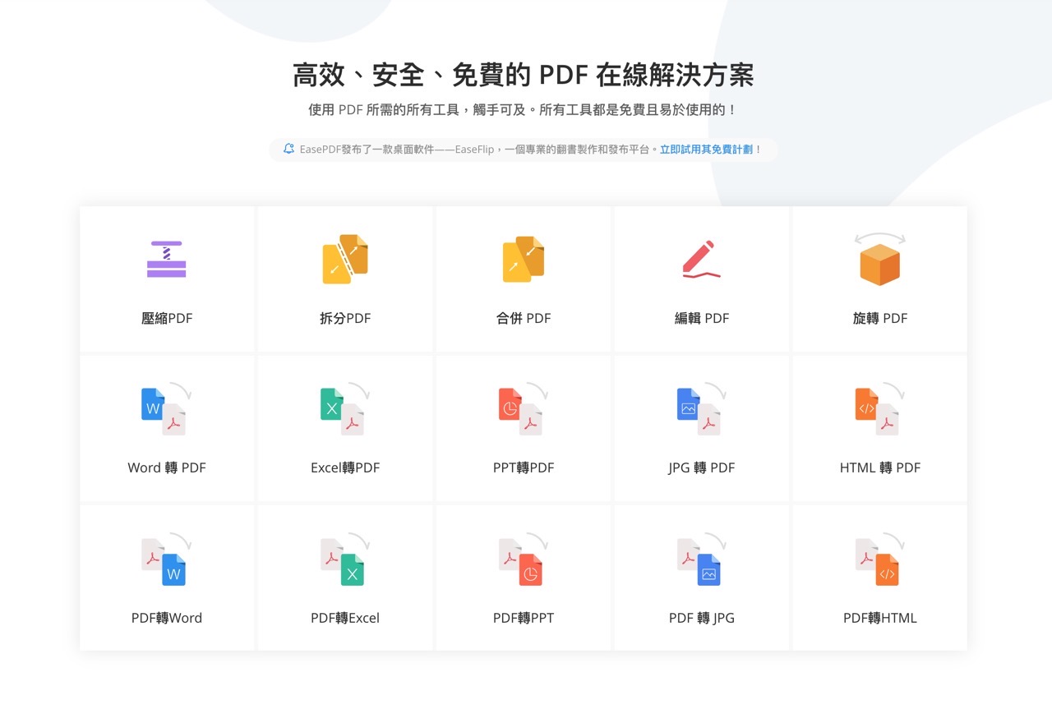
Task: Choose the Word 轉 PDF icon
Action: (x=167, y=409)
